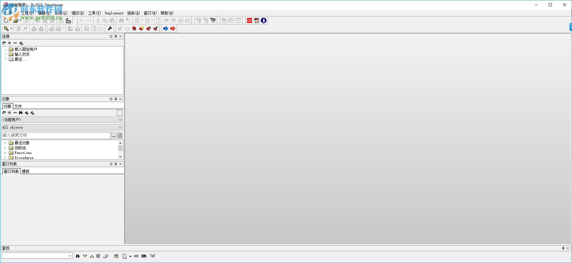The width and height of the screenshot is (572, 263).
Task: Click the filter icon in Objects panel toolbar
Action: pyautogui.click(x=27, y=113)
